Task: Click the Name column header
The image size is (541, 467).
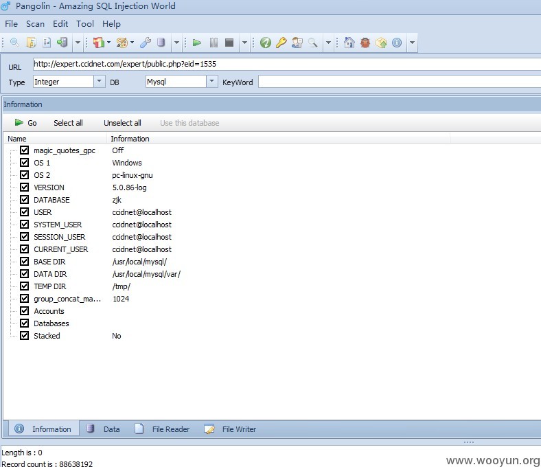Action: pos(55,139)
